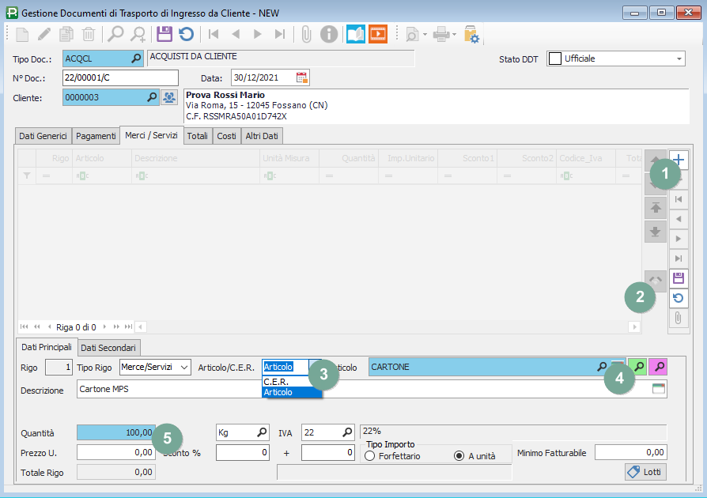
Task: Click the grid horizontal scrollbar right arrow
Action: point(634,326)
